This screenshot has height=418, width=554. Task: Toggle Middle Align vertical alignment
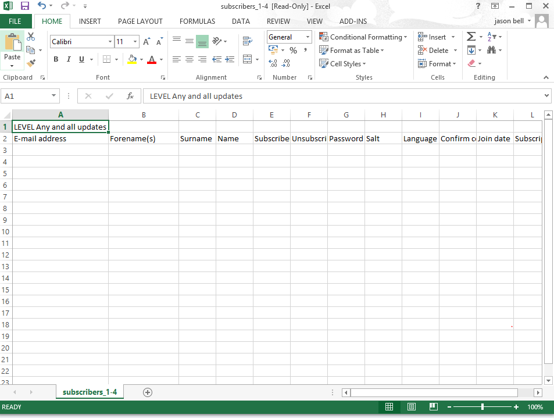pos(190,41)
